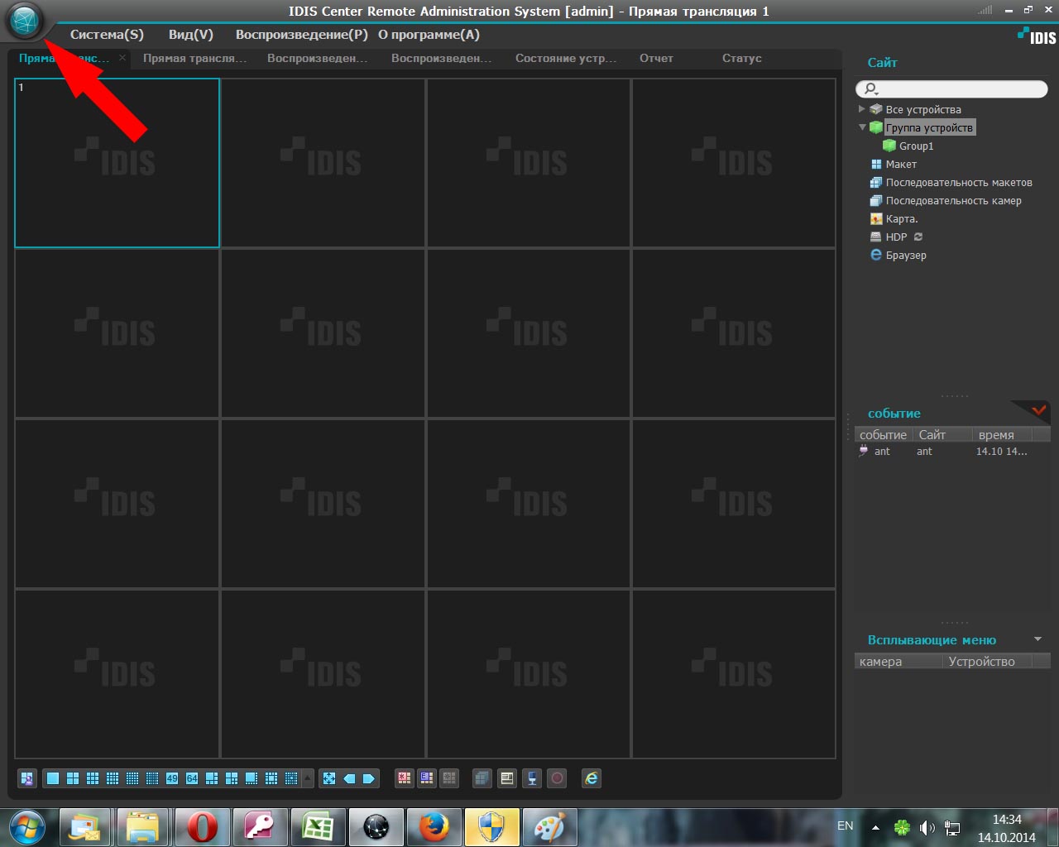Viewport: 1059px width, 847px height.
Task: Select the 2x2 layout button
Action: click(73, 778)
